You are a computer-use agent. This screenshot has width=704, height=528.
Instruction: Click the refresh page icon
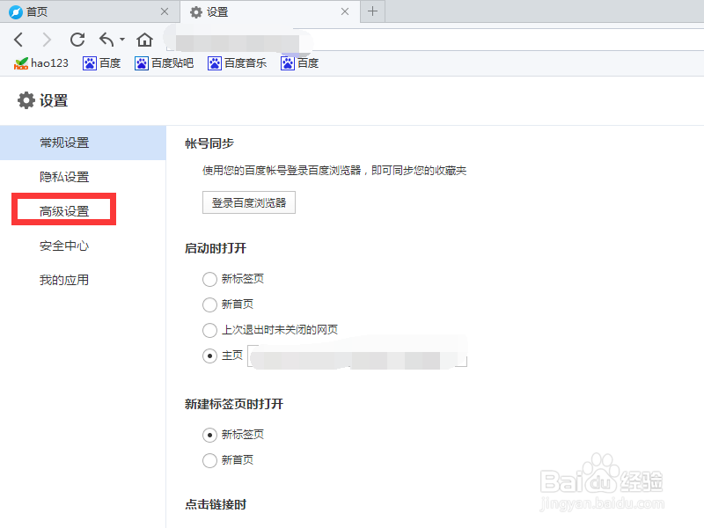(77, 40)
